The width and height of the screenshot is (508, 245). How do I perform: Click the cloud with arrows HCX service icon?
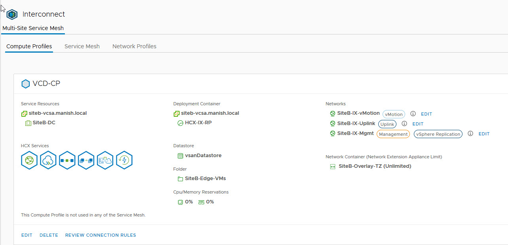pos(48,160)
